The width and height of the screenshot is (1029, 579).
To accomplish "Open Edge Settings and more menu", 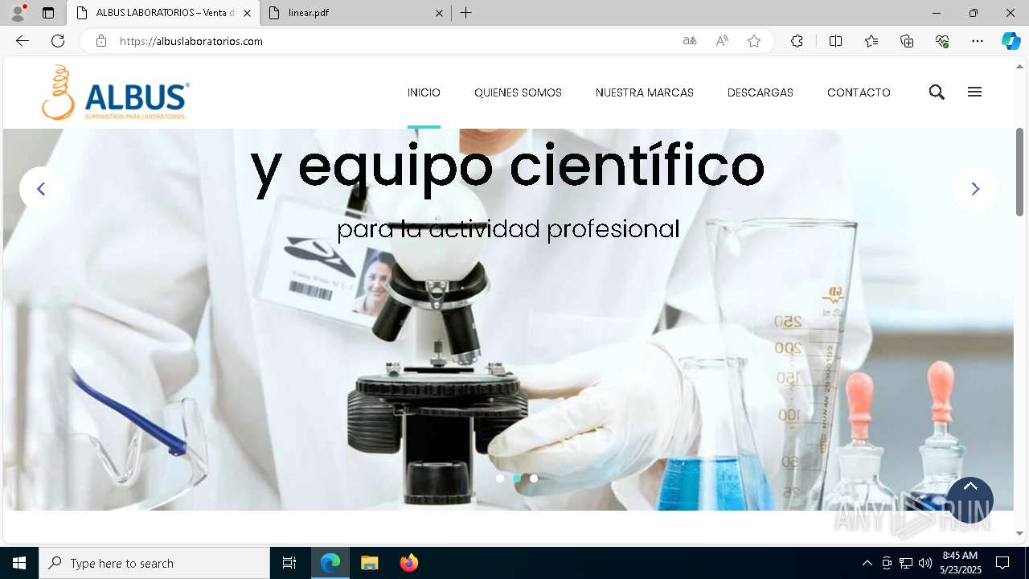I will pos(978,41).
